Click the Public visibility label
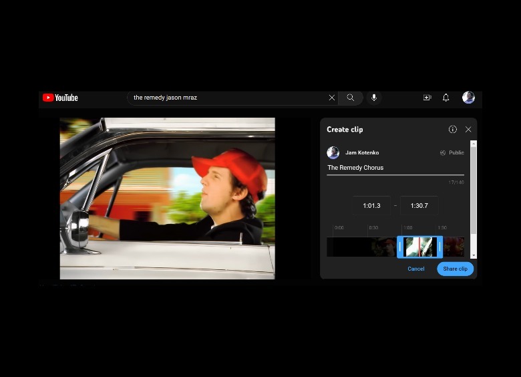The height and width of the screenshot is (377, 521). pos(456,152)
